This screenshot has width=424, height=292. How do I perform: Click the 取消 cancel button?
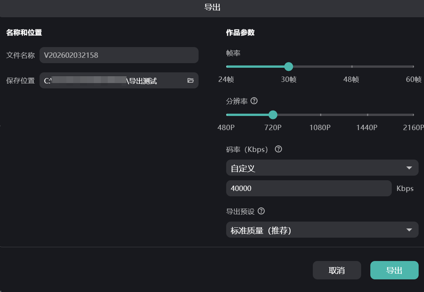click(337, 270)
